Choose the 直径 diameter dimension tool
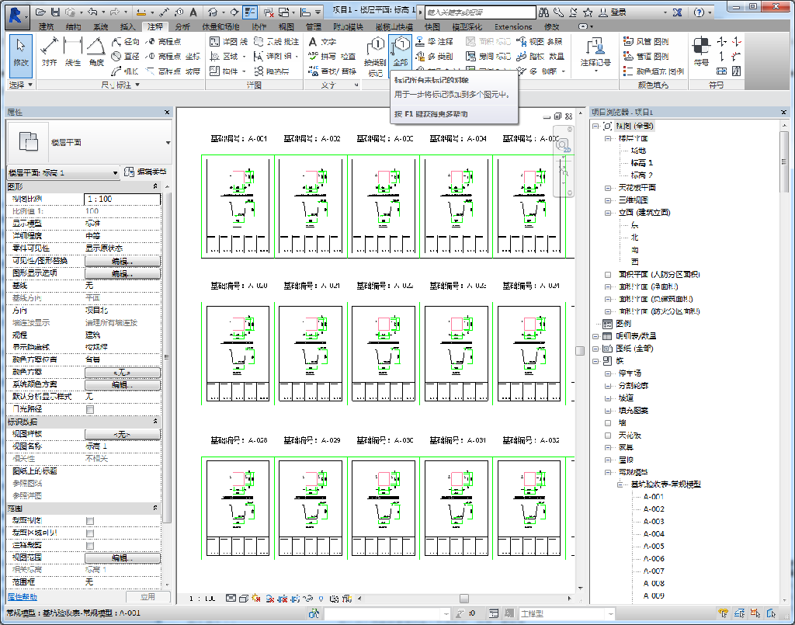 126,56
